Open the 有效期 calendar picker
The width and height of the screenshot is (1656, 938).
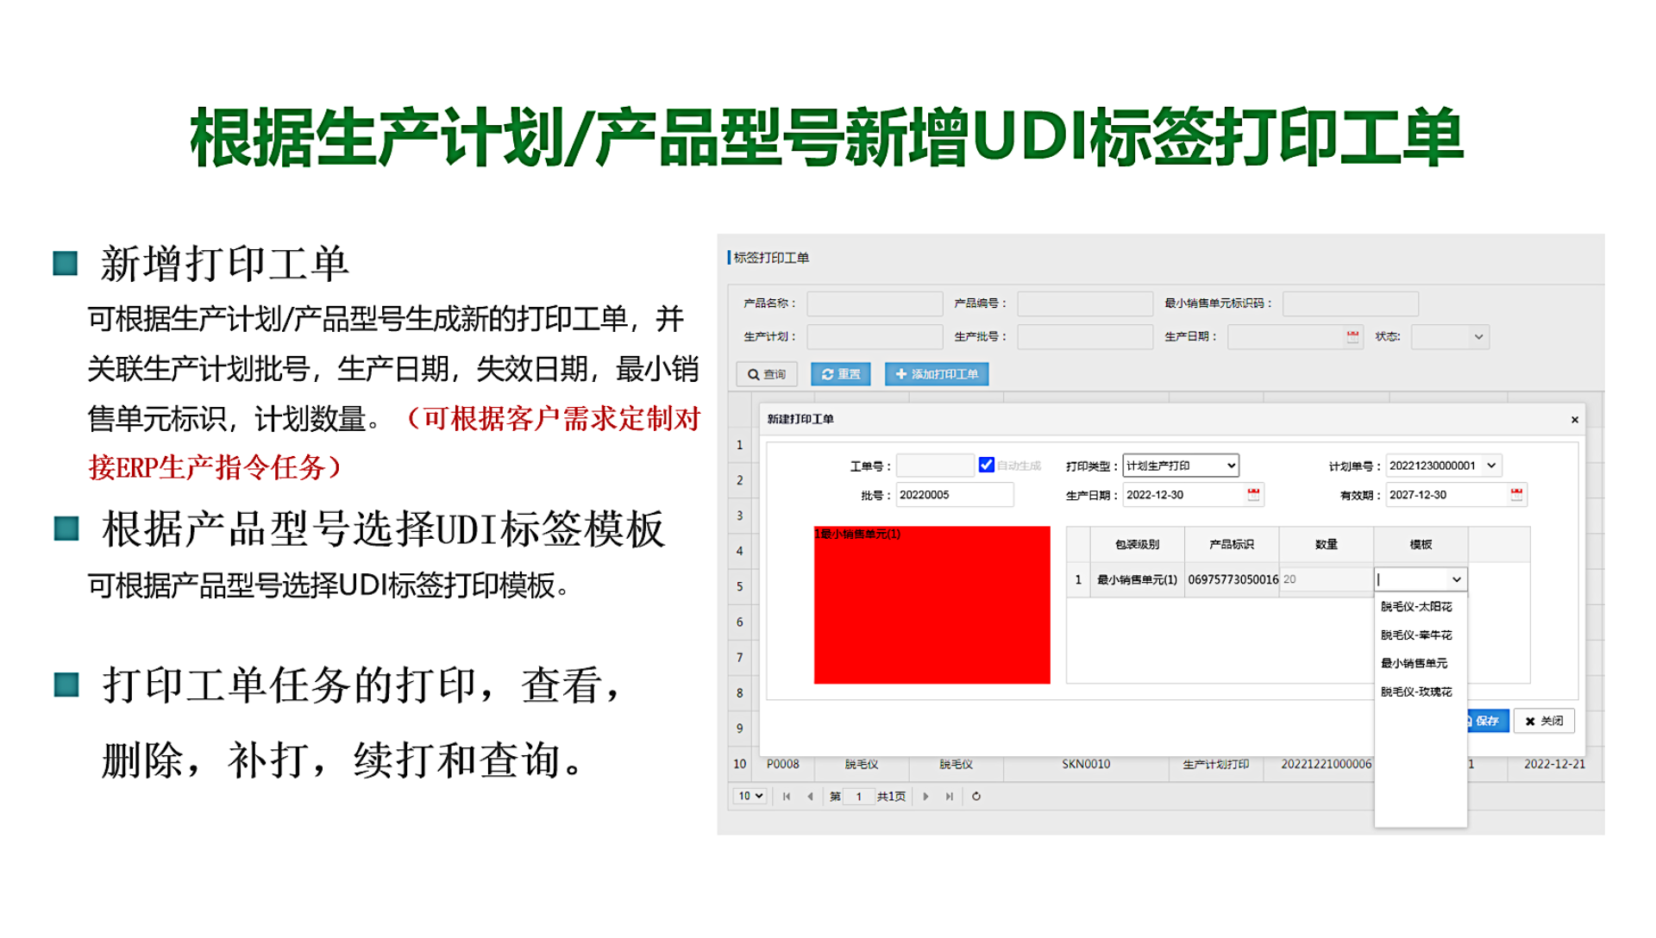point(1516,495)
